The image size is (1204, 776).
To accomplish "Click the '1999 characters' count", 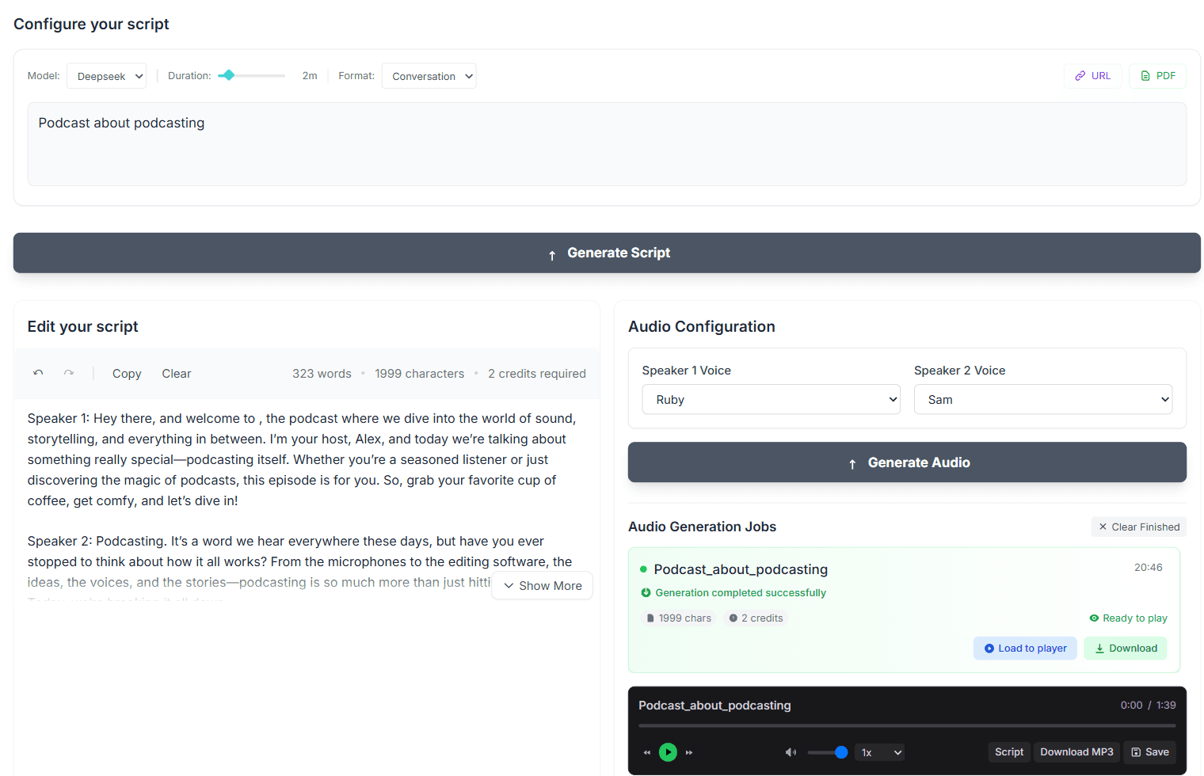I will point(420,374).
